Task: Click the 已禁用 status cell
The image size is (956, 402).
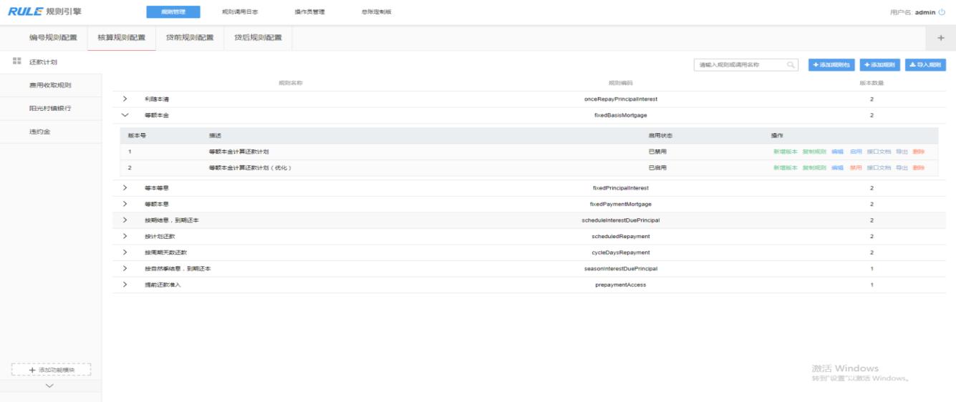Action: (x=657, y=152)
